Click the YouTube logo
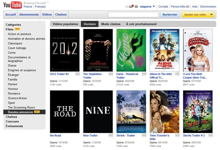The height and width of the screenshot is (150, 220). click(x=13, y=5)
